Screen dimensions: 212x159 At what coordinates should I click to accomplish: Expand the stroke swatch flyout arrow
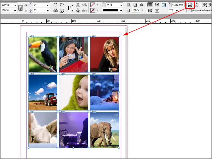click(x=97, y=10)
